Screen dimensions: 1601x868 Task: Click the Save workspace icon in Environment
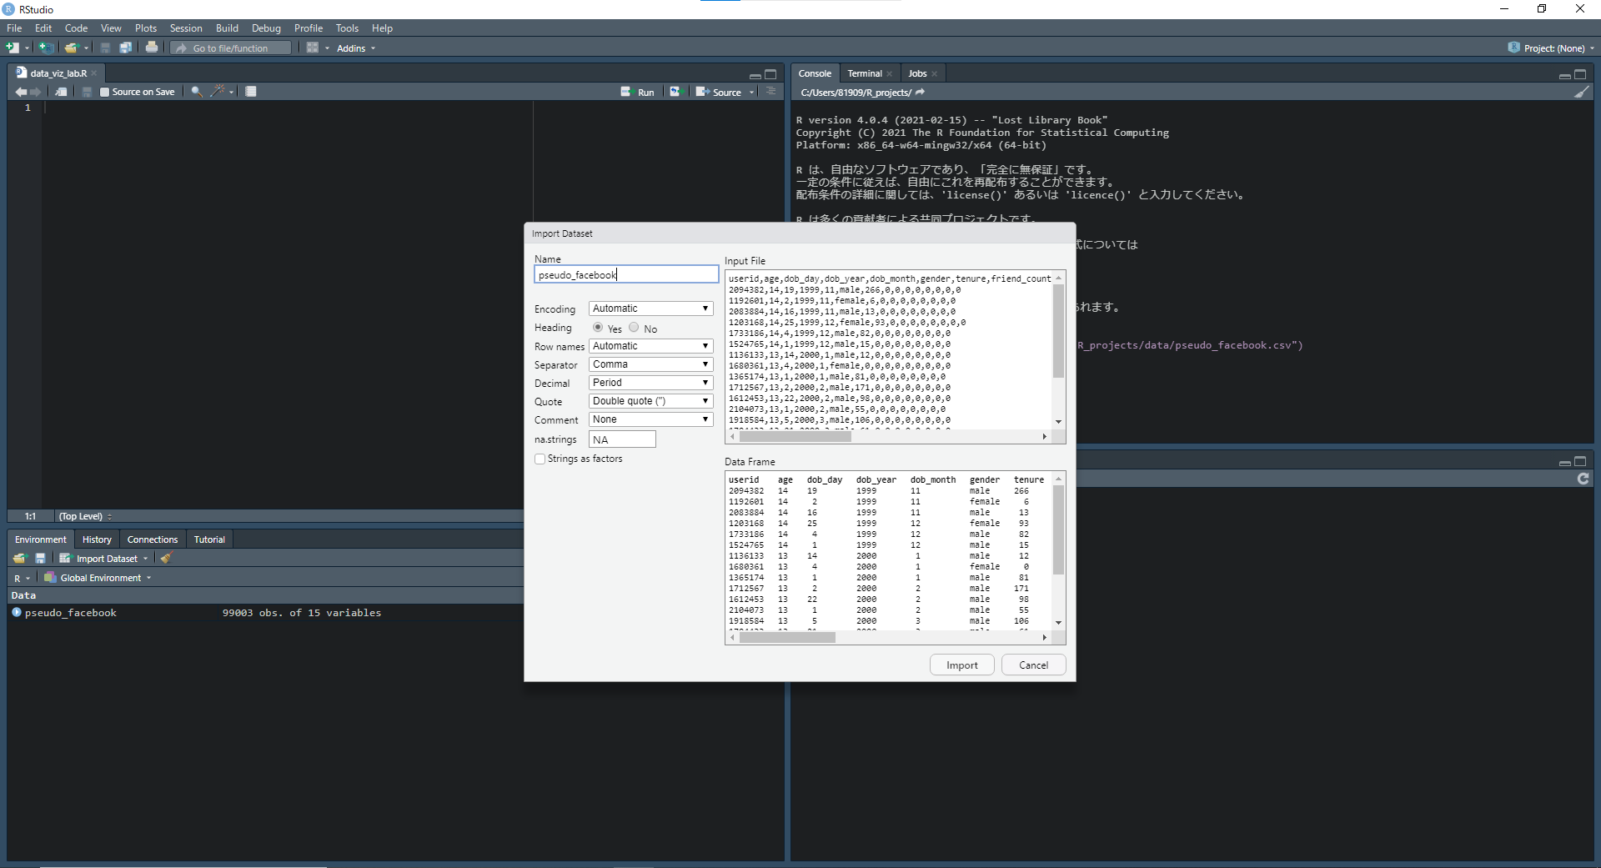[40, 559]
